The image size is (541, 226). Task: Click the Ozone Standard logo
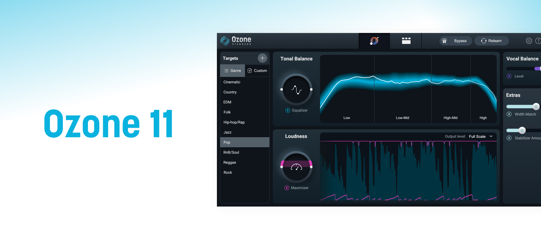pos(236,40)
